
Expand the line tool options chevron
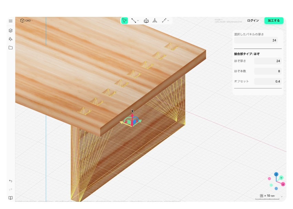[x=138, y=21]
